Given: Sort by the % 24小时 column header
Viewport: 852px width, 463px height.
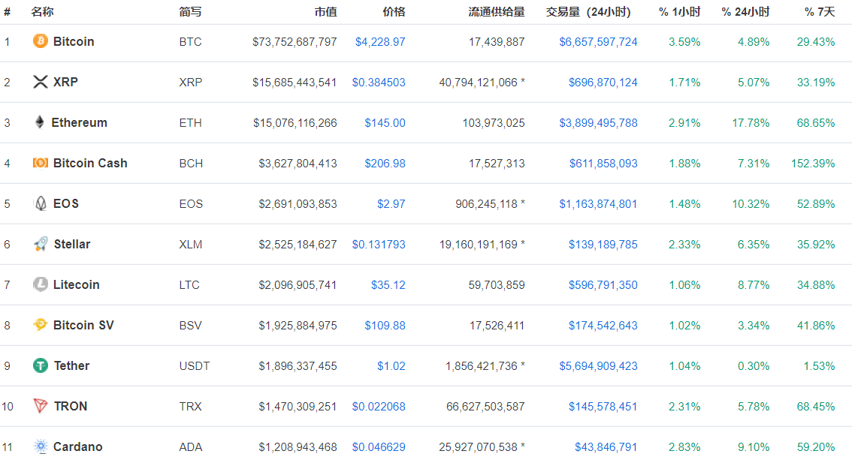Looking at the screenshot, I should [745, 12].
